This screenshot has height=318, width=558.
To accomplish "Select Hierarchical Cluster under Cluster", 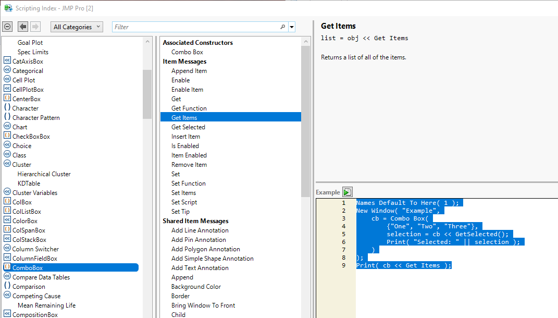I will click(x=44, y=174).
